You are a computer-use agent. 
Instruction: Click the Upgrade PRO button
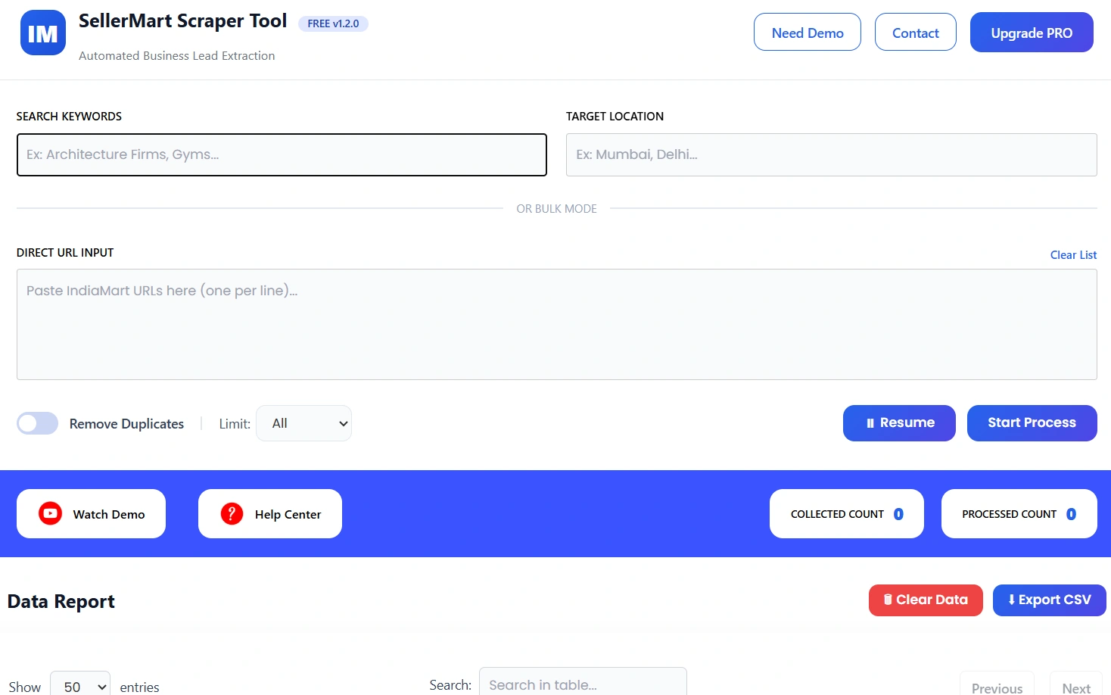tap(1032, 32)
